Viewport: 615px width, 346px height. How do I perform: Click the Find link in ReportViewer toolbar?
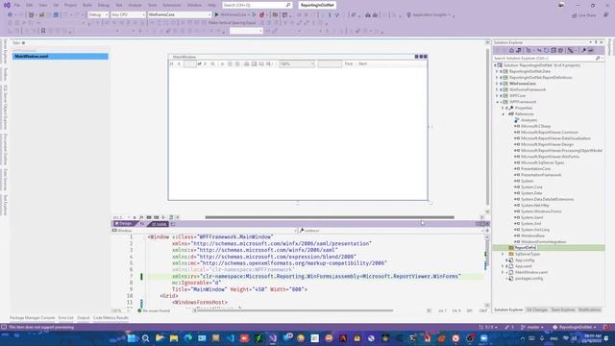pos(348,63)
